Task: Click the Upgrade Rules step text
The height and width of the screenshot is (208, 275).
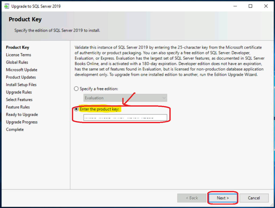Action: 19,92
